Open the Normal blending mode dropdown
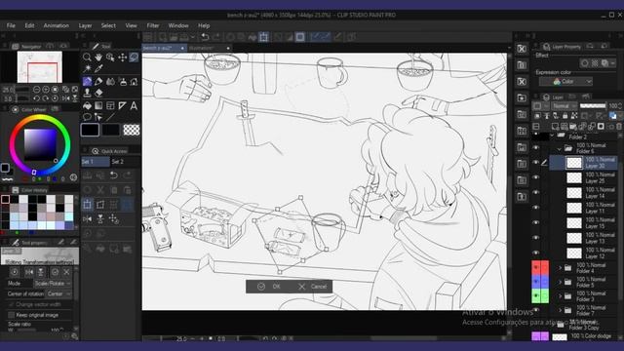 (564, 106)
